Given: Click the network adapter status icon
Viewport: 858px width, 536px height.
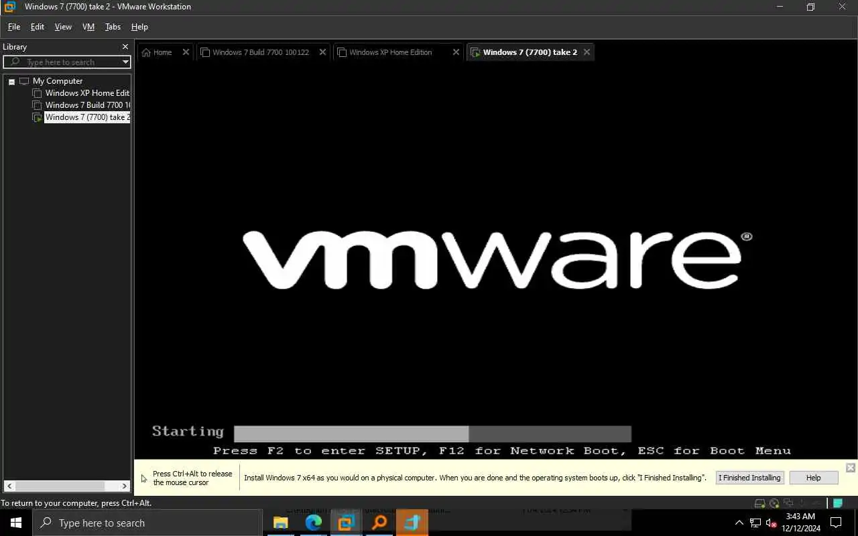Looking at the screenshot, I should (x=788, y=503).
